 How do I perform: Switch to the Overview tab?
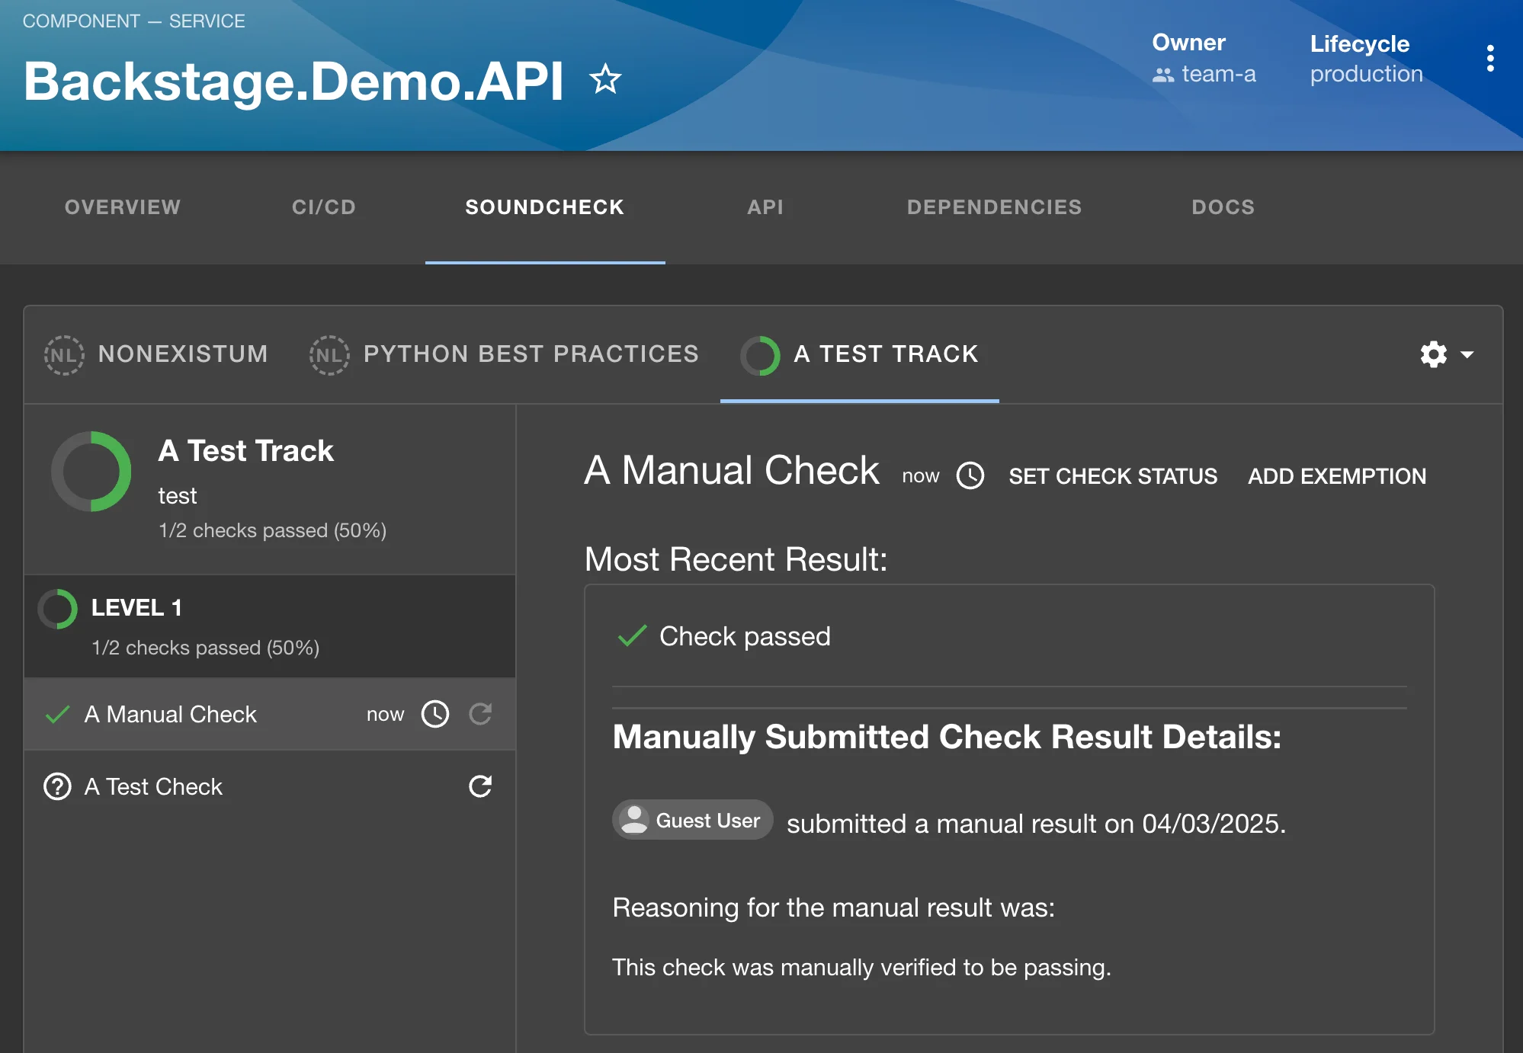pyautogui.click(x=123, y=207)
